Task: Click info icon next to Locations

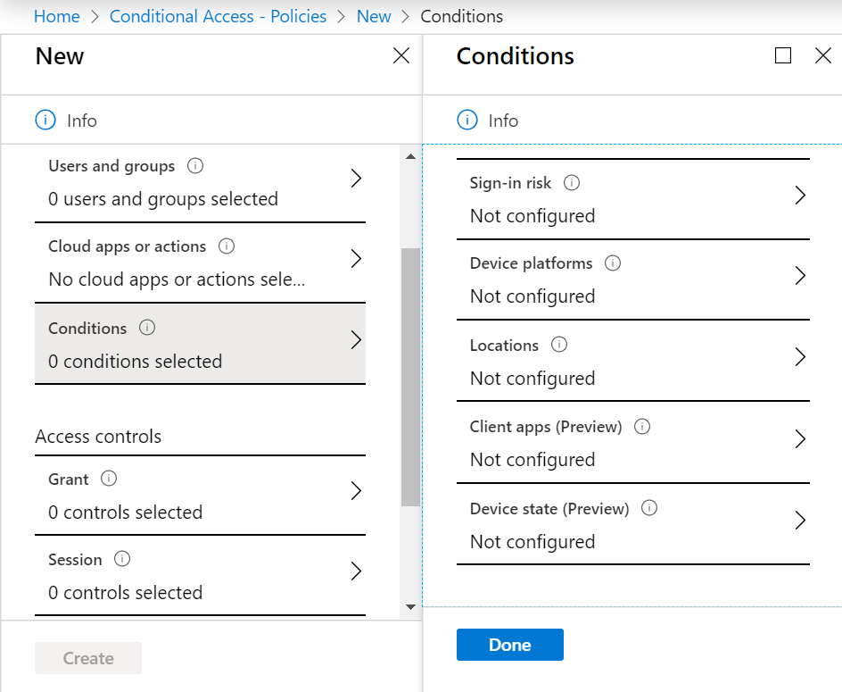Action: click(559, 344)
